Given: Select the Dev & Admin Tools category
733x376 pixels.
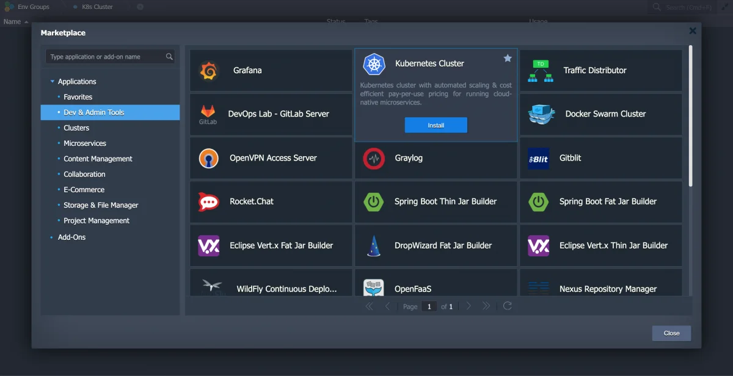Looking at the screenshot, I should [x=111, y=112].
